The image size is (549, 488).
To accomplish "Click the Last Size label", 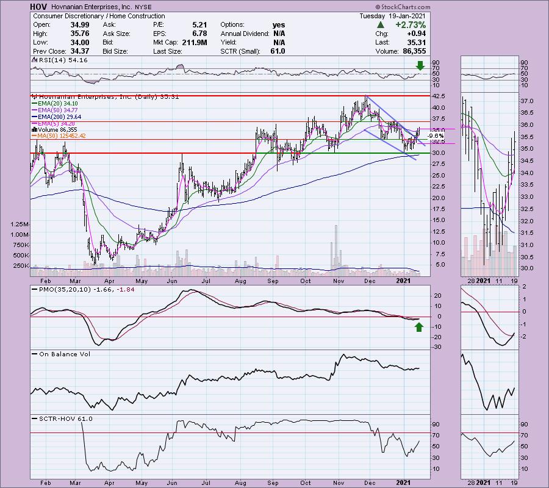I will coord(167,51).
